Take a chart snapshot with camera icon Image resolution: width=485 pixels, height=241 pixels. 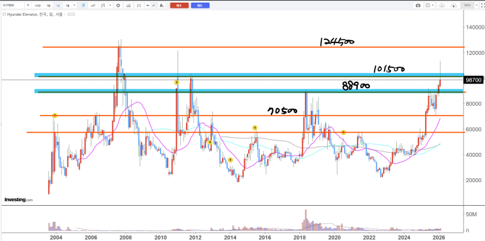pyautogui.click(x=418, y=5)
